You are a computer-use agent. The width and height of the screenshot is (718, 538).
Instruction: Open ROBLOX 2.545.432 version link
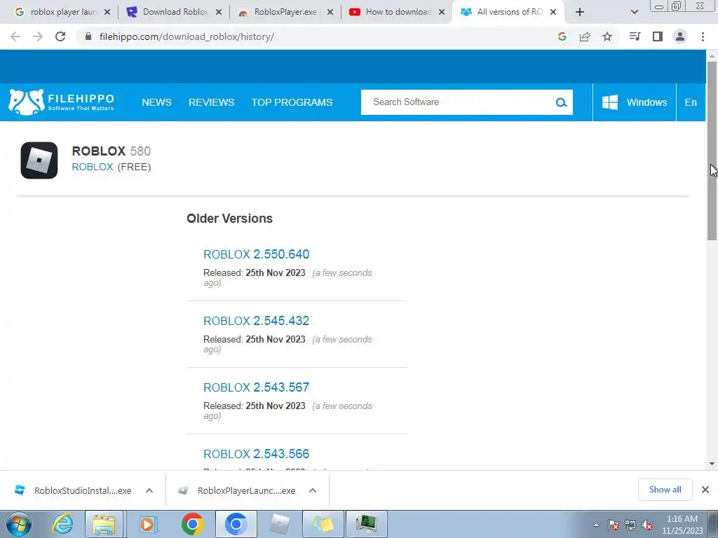click(x=256, y=321)
